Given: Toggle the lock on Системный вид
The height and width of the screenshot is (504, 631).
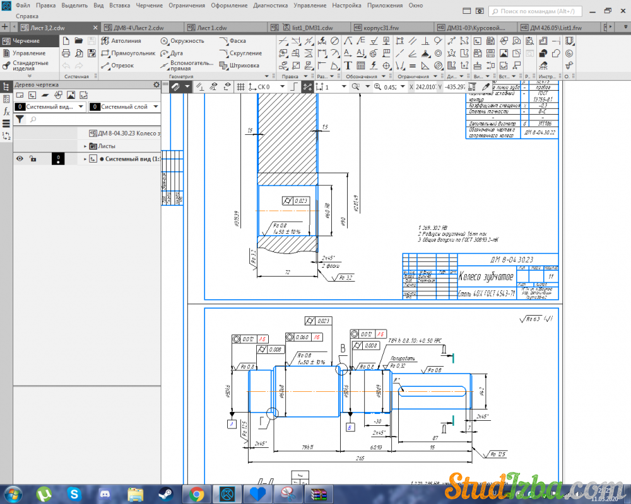Looking at the screenshot, I should pyautogui.click(x=33, y=159).
